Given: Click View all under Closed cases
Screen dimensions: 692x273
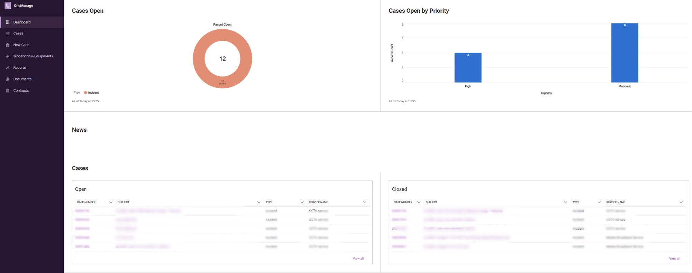Looking at the screenshot, I should (x=674, y=258).
